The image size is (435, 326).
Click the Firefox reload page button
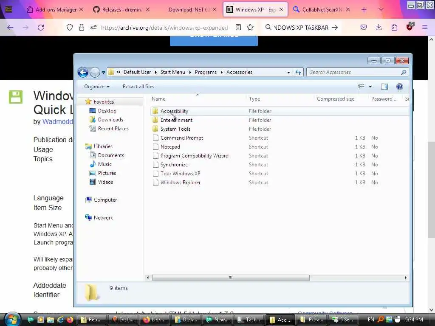coord(41,28)
